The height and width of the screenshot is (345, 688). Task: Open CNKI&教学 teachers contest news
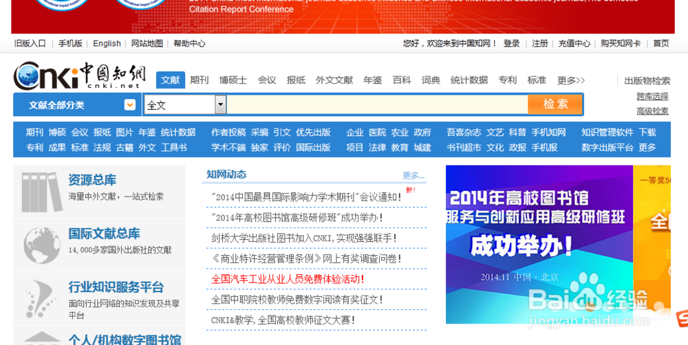pos(283,320)
